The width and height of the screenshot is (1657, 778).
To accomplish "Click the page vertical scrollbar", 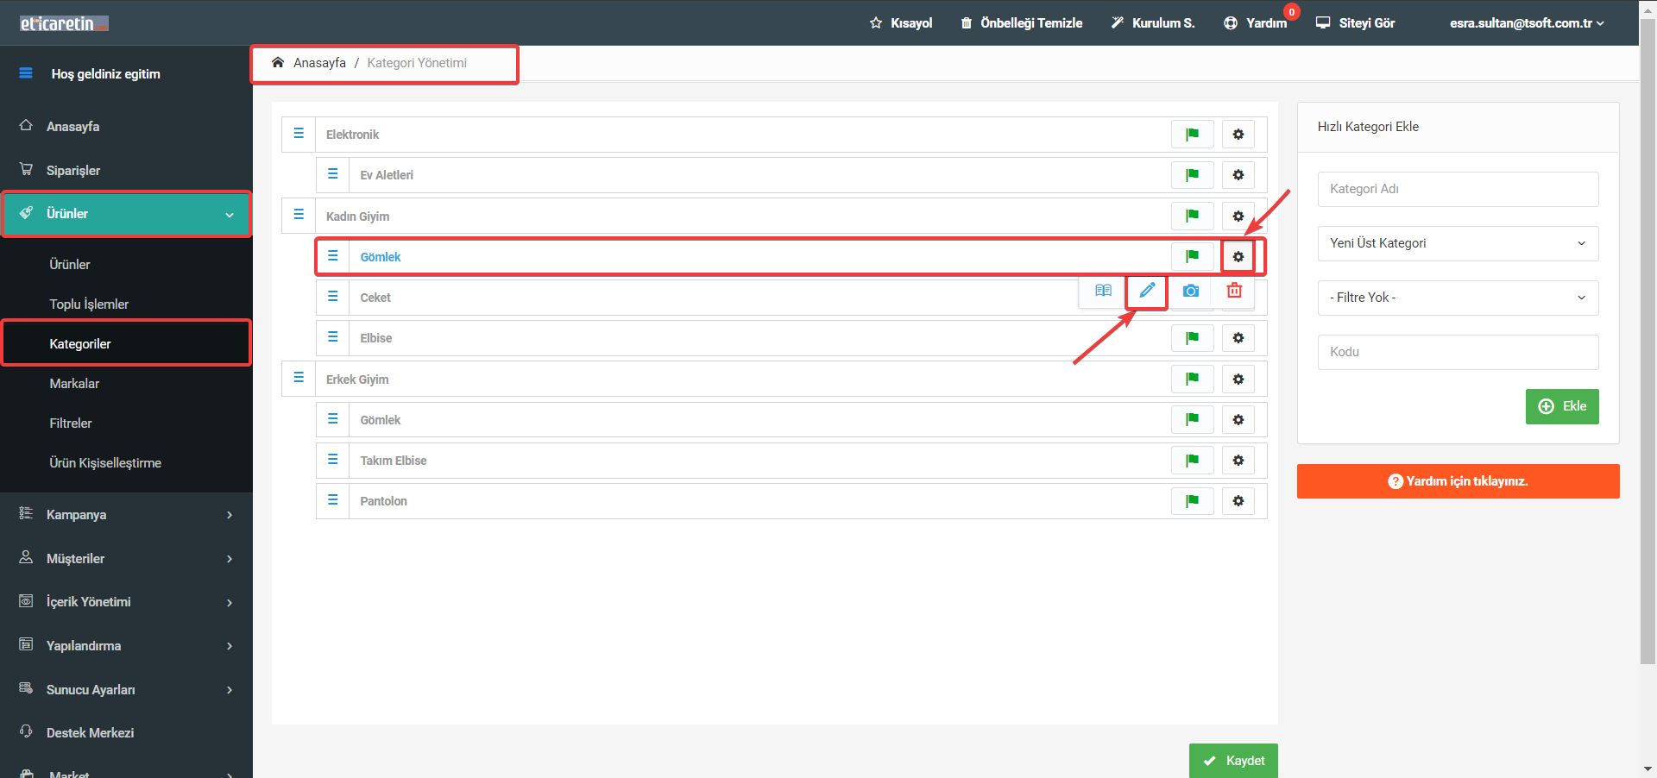I will pyautogui.click(x=1648, y=341).
